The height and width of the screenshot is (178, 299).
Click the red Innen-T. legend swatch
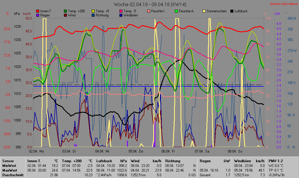coord(37,11)
